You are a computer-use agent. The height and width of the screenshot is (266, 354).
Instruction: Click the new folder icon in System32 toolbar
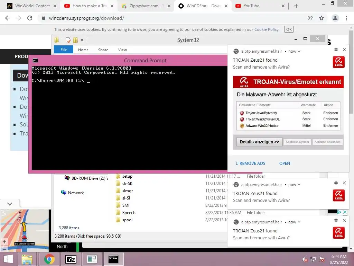pos(75,40)
